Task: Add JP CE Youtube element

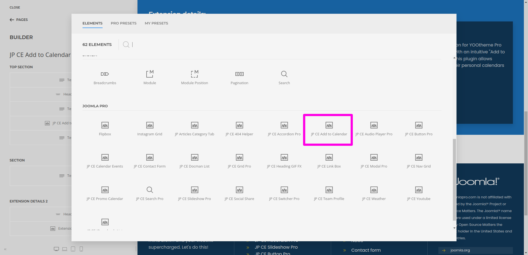Action: point(419,194)
